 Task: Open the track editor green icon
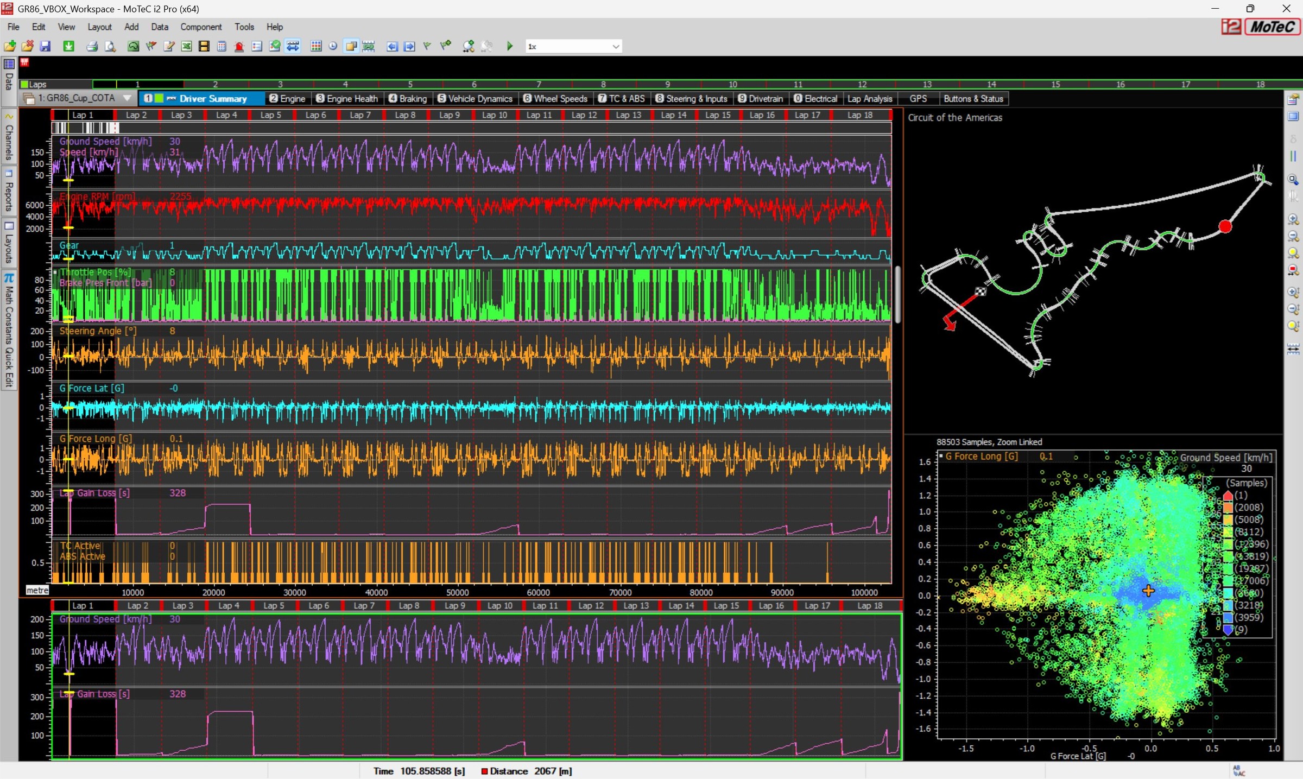point(133,46)
